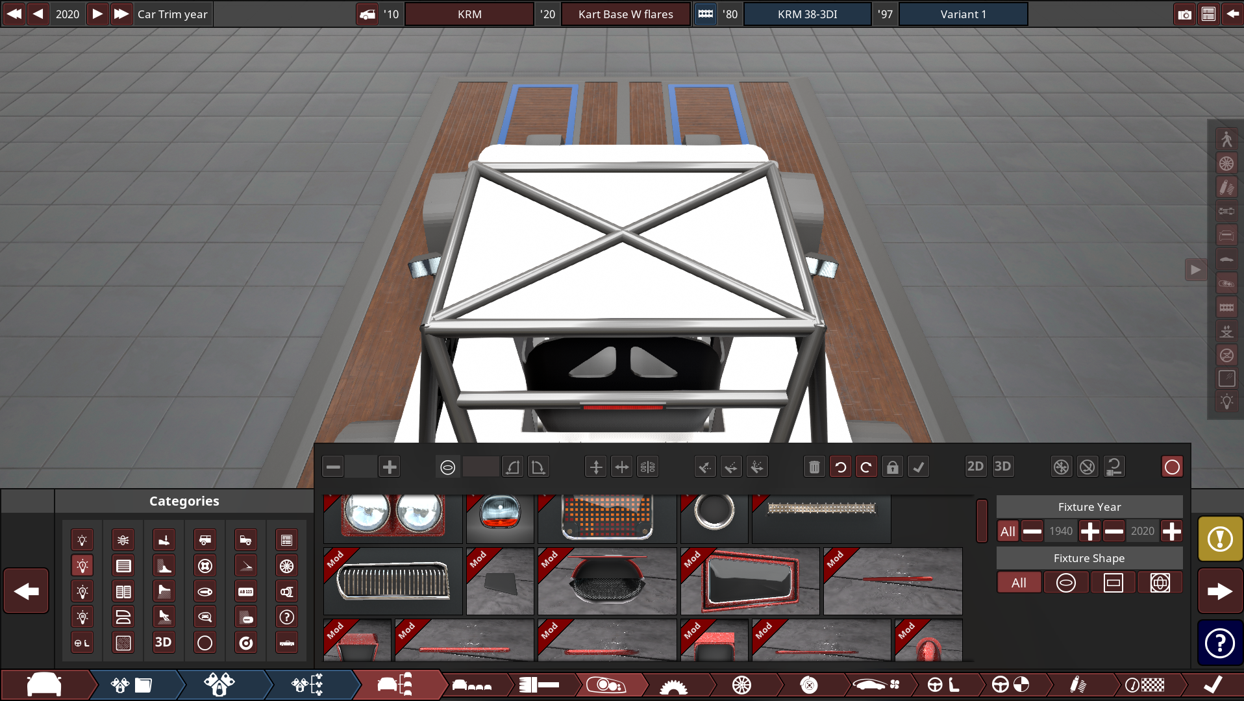The image size is (1244, 701).
Task: Click the confirm checkmark in fixture toolbar
Action: pyautogui.click(x=918, y=467)
